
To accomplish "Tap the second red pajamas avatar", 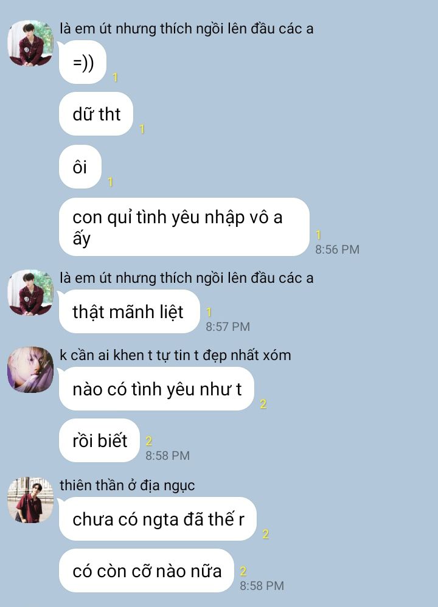I will [30, 293].
